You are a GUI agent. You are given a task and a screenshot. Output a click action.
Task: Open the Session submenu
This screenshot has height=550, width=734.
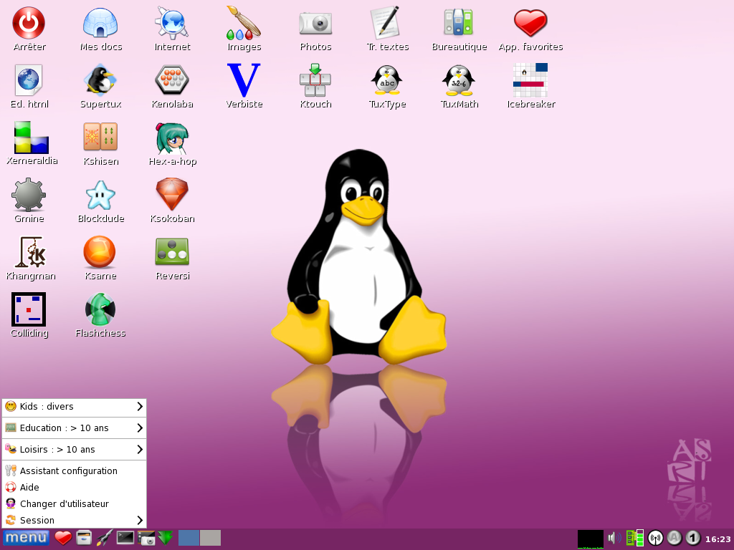coord(74,520)
